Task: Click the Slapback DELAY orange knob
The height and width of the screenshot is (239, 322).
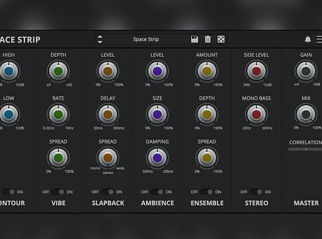Action: [x=108, y=115]
